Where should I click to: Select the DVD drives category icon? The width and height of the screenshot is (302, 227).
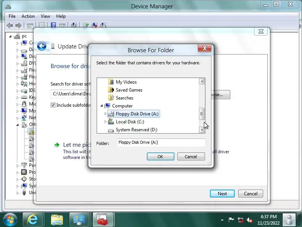[24, 63]
